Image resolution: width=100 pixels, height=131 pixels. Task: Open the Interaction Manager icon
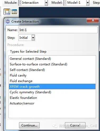point(14,12)
